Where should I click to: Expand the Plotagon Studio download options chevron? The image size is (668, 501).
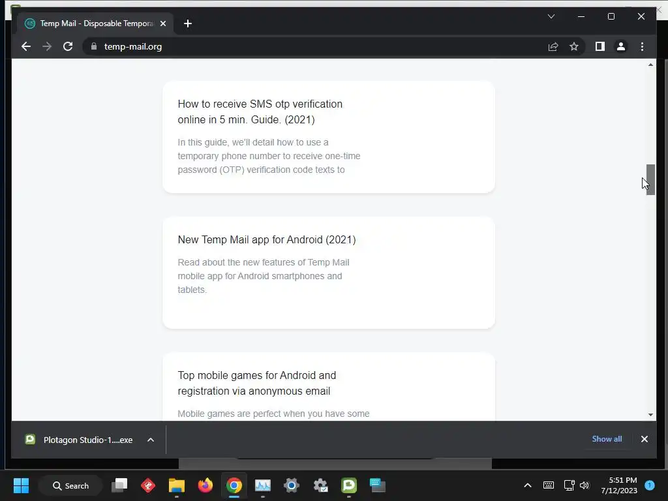pos(151,440)
